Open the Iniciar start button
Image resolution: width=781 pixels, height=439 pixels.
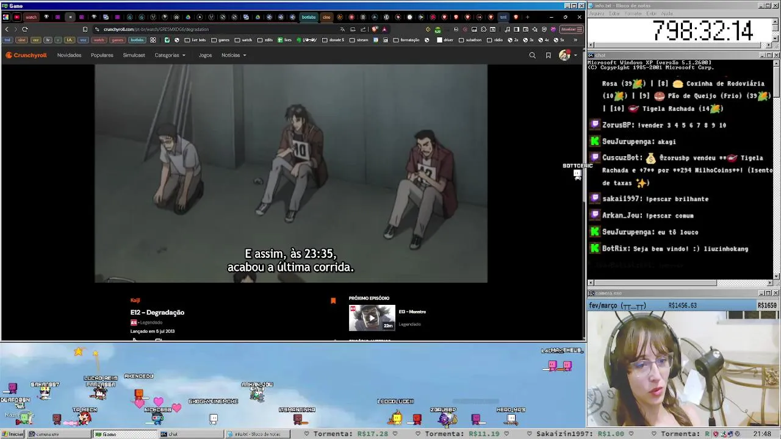pyautogui.click(x=13, y=434)
